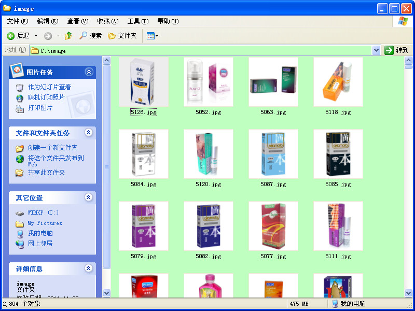Toggle the Folders (文件夹) pane
This screenshot has height=311, width=415.
pos(122,36)
